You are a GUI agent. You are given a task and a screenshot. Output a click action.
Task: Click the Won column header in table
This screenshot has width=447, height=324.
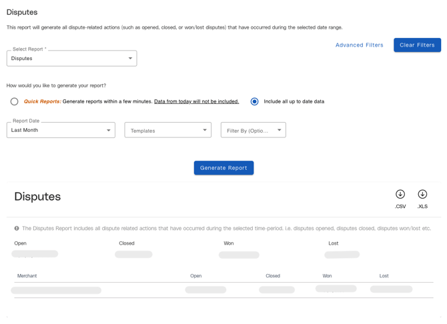point(327,276)
